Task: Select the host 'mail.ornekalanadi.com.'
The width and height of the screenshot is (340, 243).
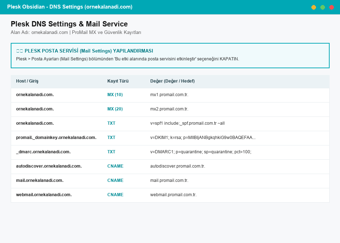Action: 40,180
